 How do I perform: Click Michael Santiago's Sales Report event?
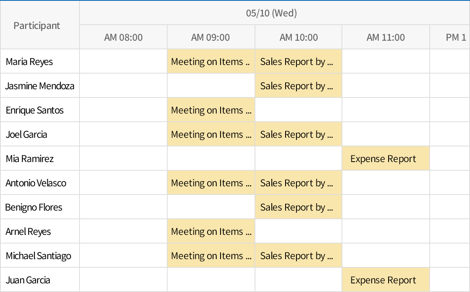pos(298,255)
